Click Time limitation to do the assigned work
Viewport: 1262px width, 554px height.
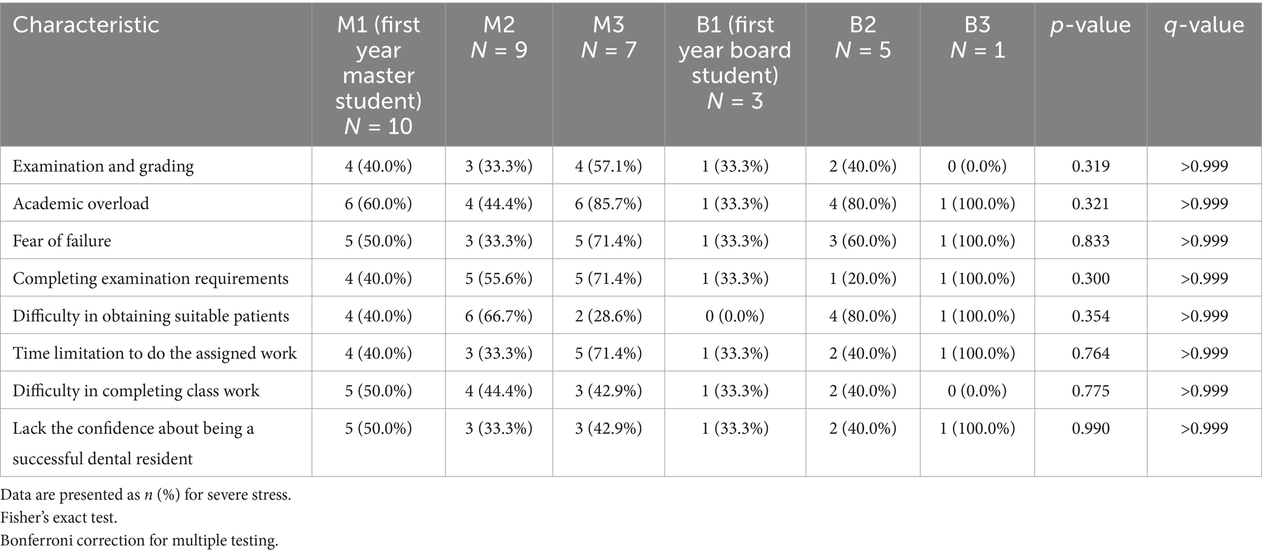154,353
